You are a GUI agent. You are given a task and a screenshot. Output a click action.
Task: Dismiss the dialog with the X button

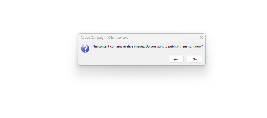[x=201, y=37]
